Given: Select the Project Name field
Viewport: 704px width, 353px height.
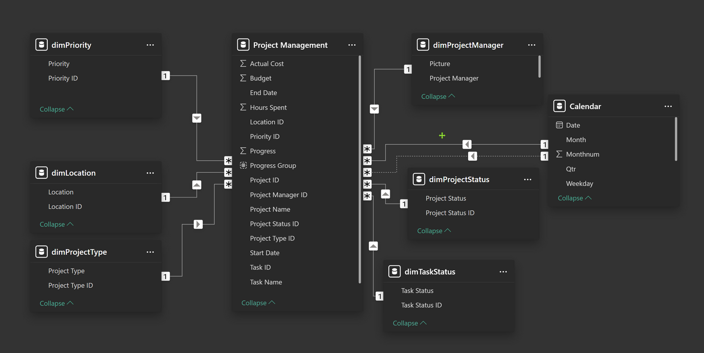Looking at the screenshot, I should click(270, 209).
